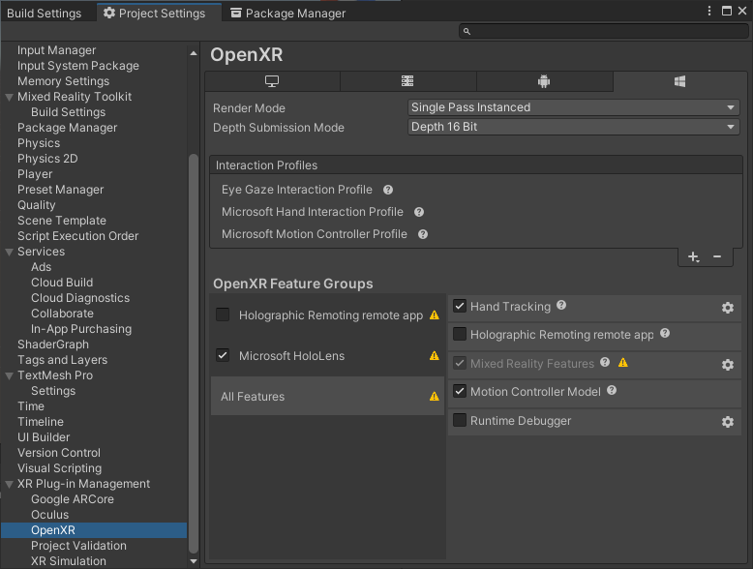Switch to the Package Manager tab
753x569 pixels.
pyautogui.click(x=288, y=13)
